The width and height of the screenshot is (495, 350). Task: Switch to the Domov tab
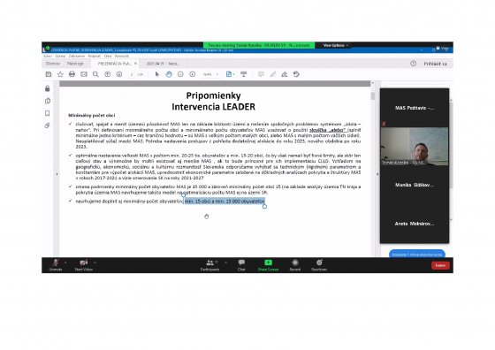[x=52, y=64]
